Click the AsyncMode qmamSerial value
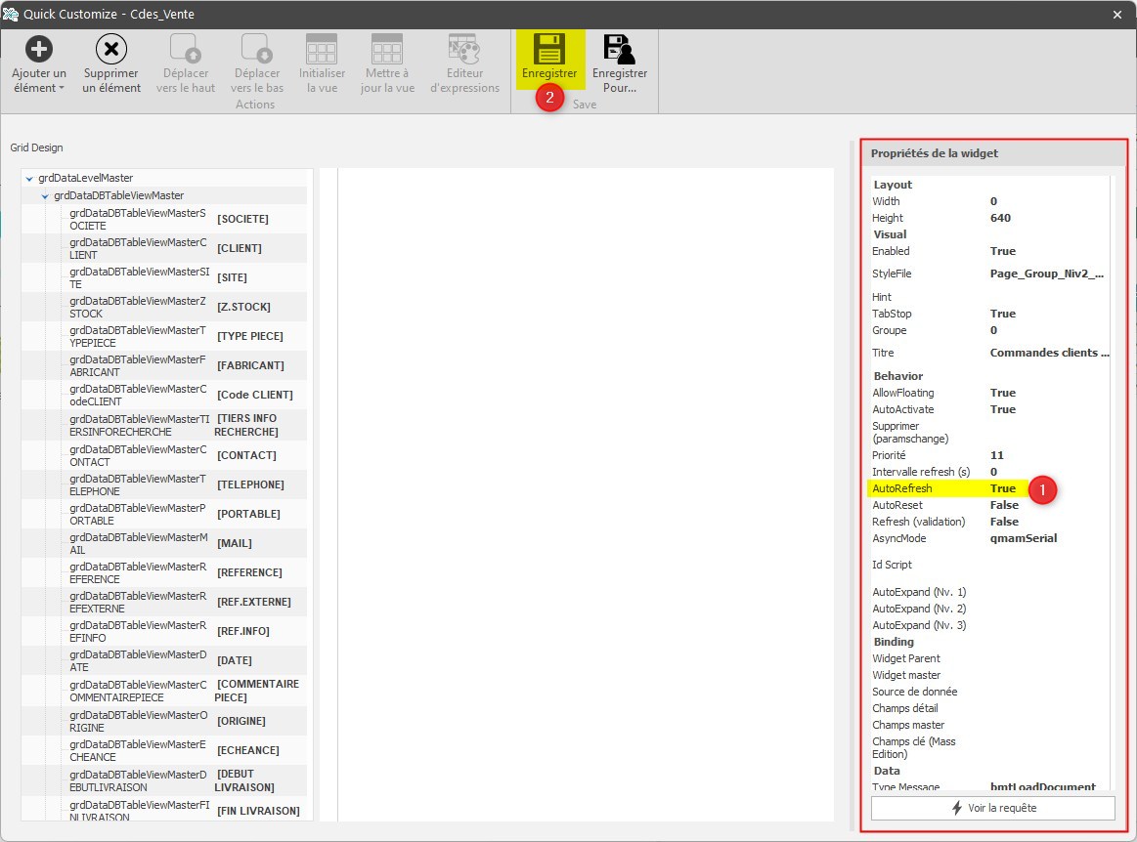1137x842 pixels. [1023, 538]
